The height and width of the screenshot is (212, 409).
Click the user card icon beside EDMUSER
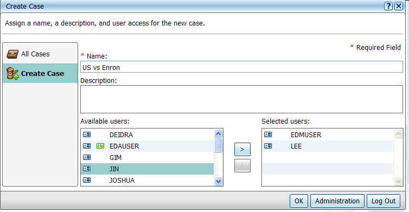pyautogui.click(x=268, y=134)
